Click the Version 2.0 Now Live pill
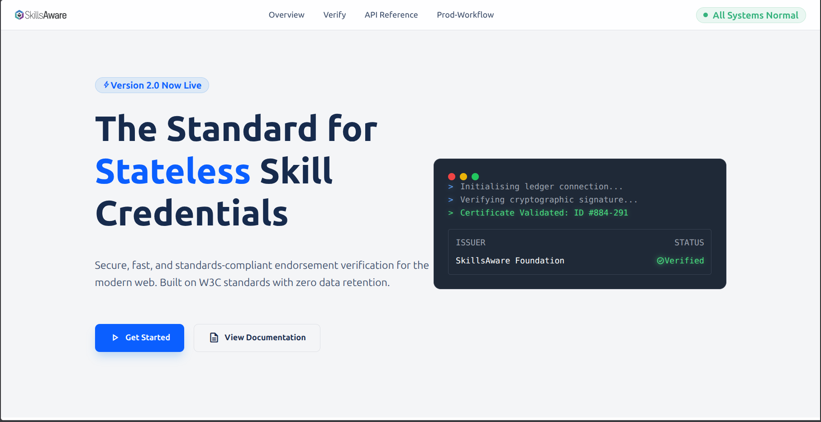 (152, 85)
